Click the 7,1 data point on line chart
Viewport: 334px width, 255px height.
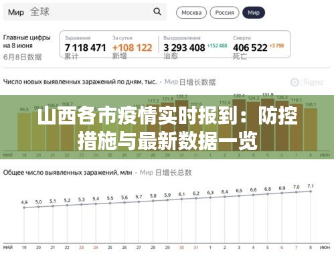[x=311, y=191]
